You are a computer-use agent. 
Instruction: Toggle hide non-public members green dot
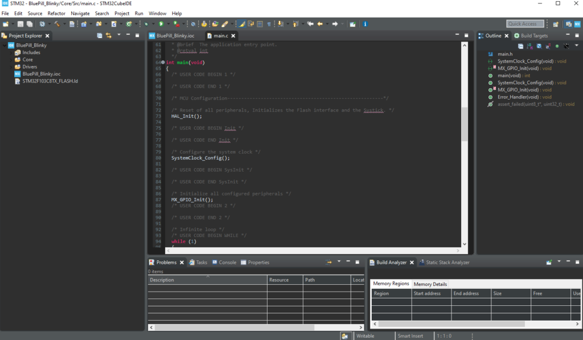(557, 47)
